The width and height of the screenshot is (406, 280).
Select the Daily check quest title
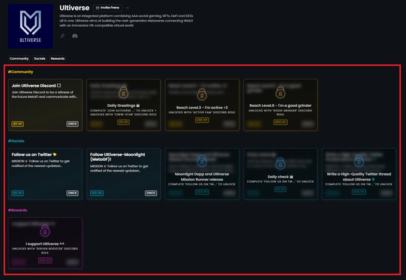pyautogui.click(x=281, y=177)
